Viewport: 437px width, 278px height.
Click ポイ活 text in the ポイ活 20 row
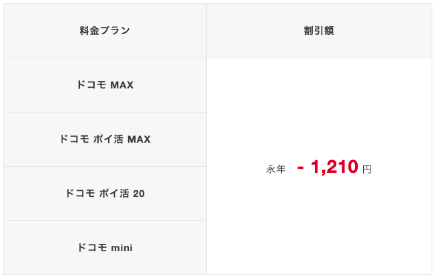point(114,194)
